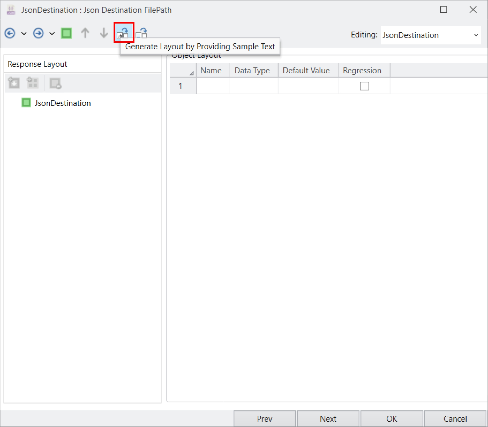This screenshot has height=427, width=488.
Task: Click the first Response Layout toolbar icon
Action: pyautogui.click(x=14, y=83)
